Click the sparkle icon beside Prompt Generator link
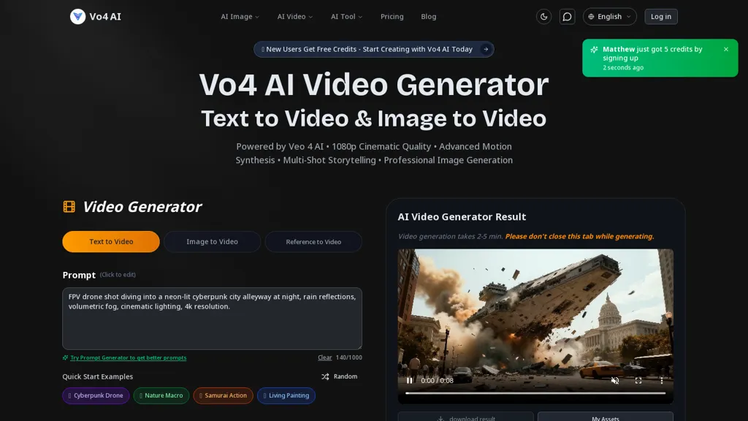Viewport: 748px width, 421px height. coord(65,357)
